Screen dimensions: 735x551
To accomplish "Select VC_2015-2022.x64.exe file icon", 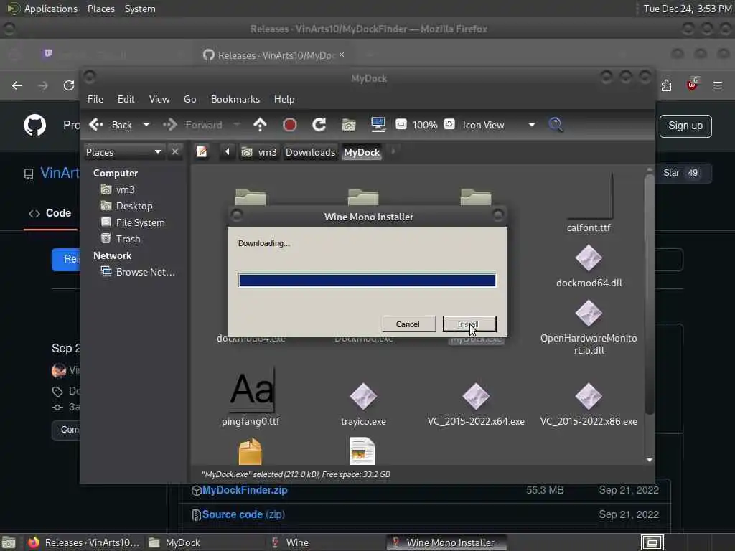I will (x=476, y=396).
